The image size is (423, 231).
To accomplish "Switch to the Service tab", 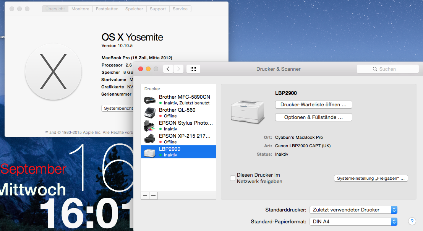I will [x=180, y=9].
